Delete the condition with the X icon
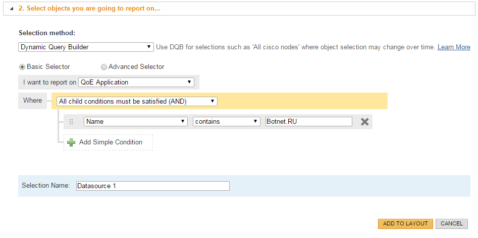The width and height of the screenshot is (478, 238). click(x=364, y=121)
